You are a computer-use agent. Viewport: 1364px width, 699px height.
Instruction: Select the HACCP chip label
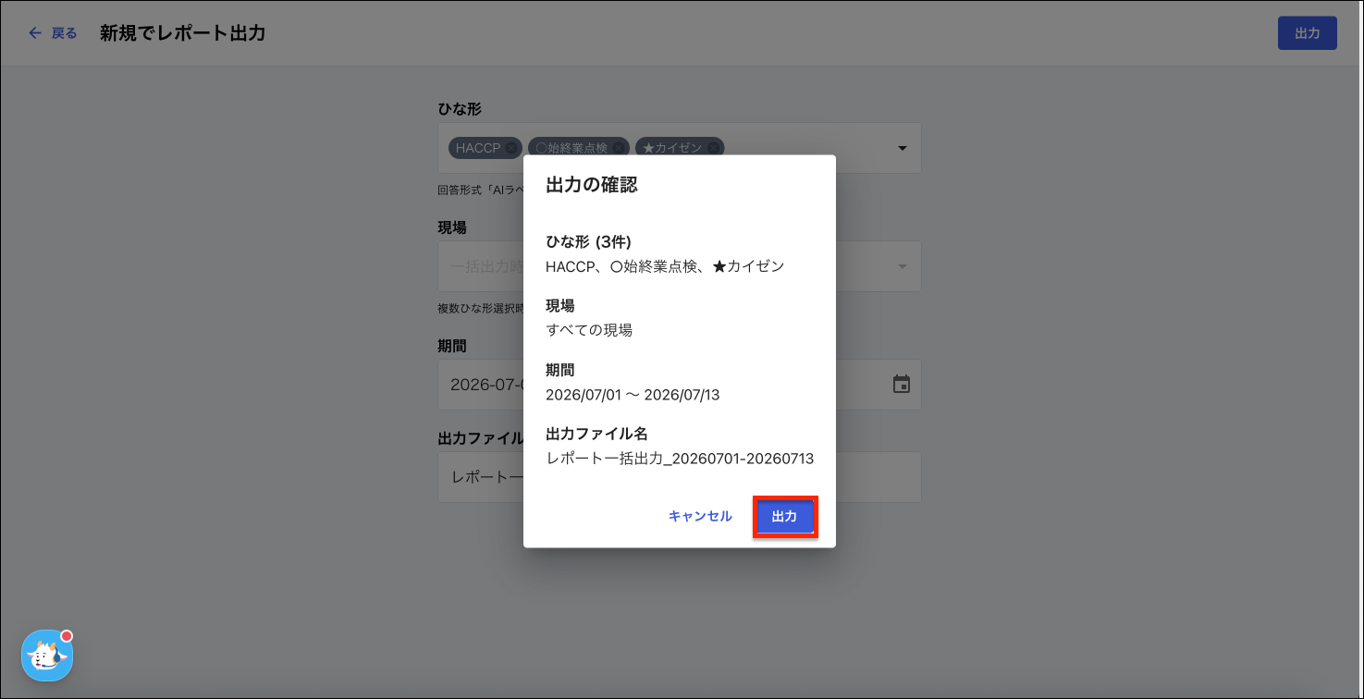478,148
